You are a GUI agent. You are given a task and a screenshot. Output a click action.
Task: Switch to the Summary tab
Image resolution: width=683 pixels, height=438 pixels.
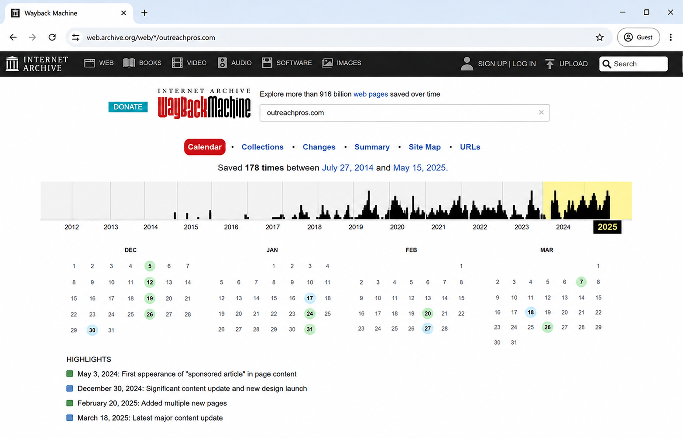tap(372, 147)
